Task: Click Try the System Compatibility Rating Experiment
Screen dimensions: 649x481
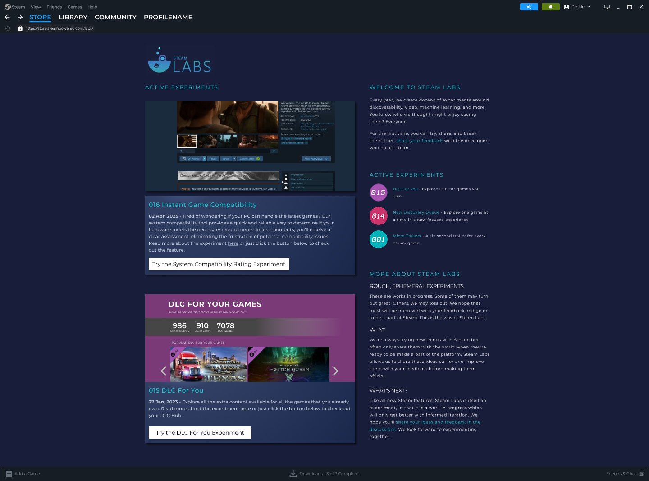Action: click(x=219, y=264)
